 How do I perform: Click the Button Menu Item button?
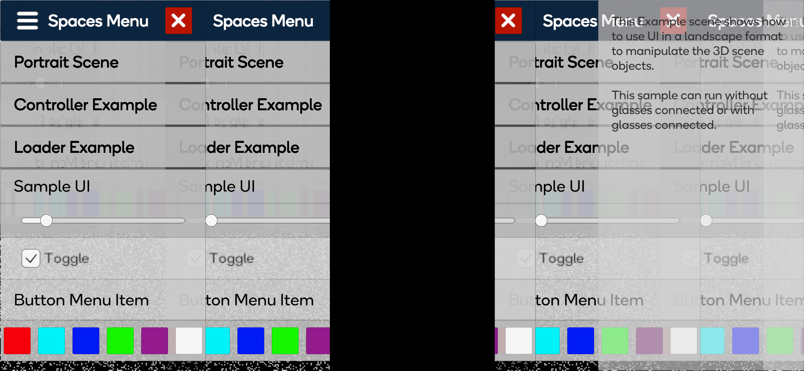(81, 300)
